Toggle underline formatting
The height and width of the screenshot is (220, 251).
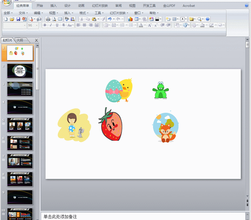[57, 25]
